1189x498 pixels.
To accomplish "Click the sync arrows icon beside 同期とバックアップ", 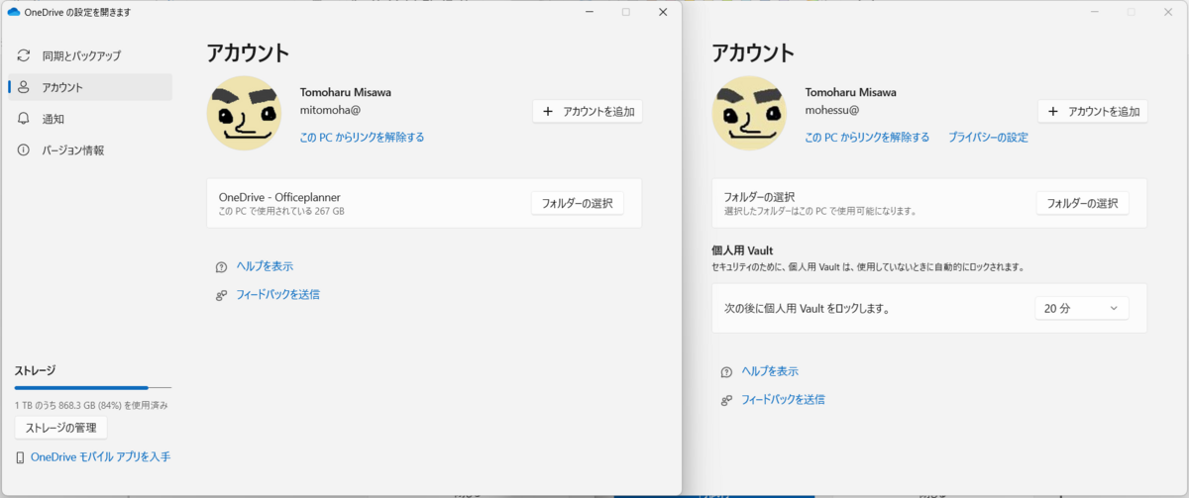I will click(x=24, y=55).
